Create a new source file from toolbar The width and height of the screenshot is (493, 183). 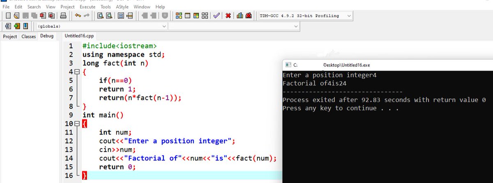pyautogui.click(x=8, y=16)
